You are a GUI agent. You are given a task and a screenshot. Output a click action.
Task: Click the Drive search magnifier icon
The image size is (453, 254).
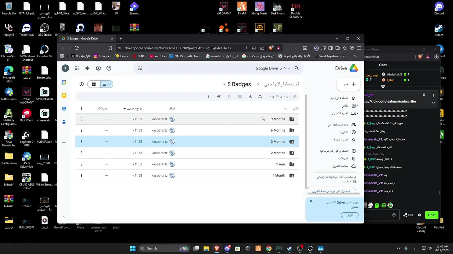(297, 68)
